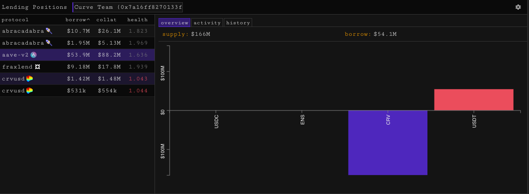Sort table by the borrow column header
The width and height of the screenshot is (529, 194).
click(x=78, y=20)
